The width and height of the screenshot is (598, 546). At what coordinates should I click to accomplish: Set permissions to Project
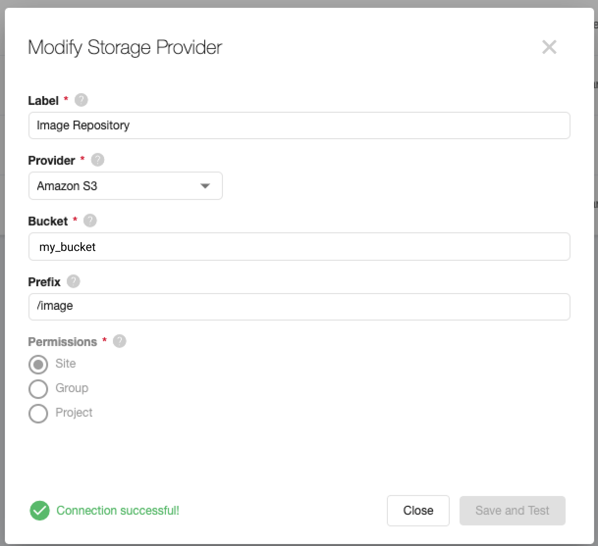click(x=38, y=413)
